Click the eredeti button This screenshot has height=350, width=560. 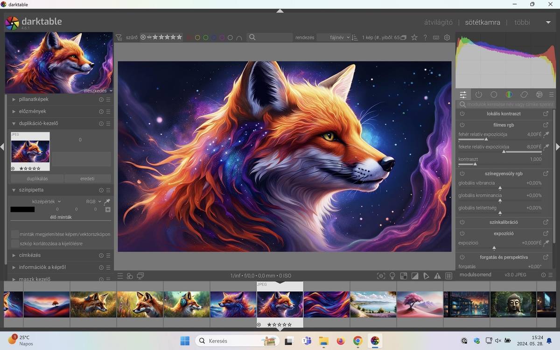tap(88, 179)
